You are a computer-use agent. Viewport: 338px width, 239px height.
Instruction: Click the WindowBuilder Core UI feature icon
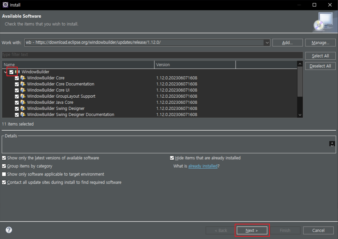tap(23, 90)
